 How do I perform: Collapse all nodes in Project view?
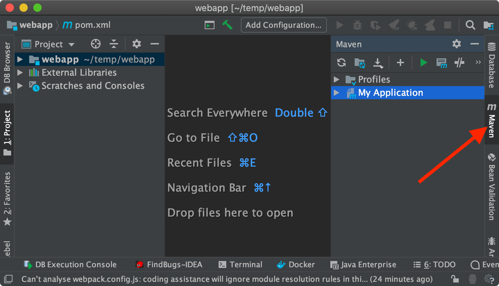tap(113, 44)
